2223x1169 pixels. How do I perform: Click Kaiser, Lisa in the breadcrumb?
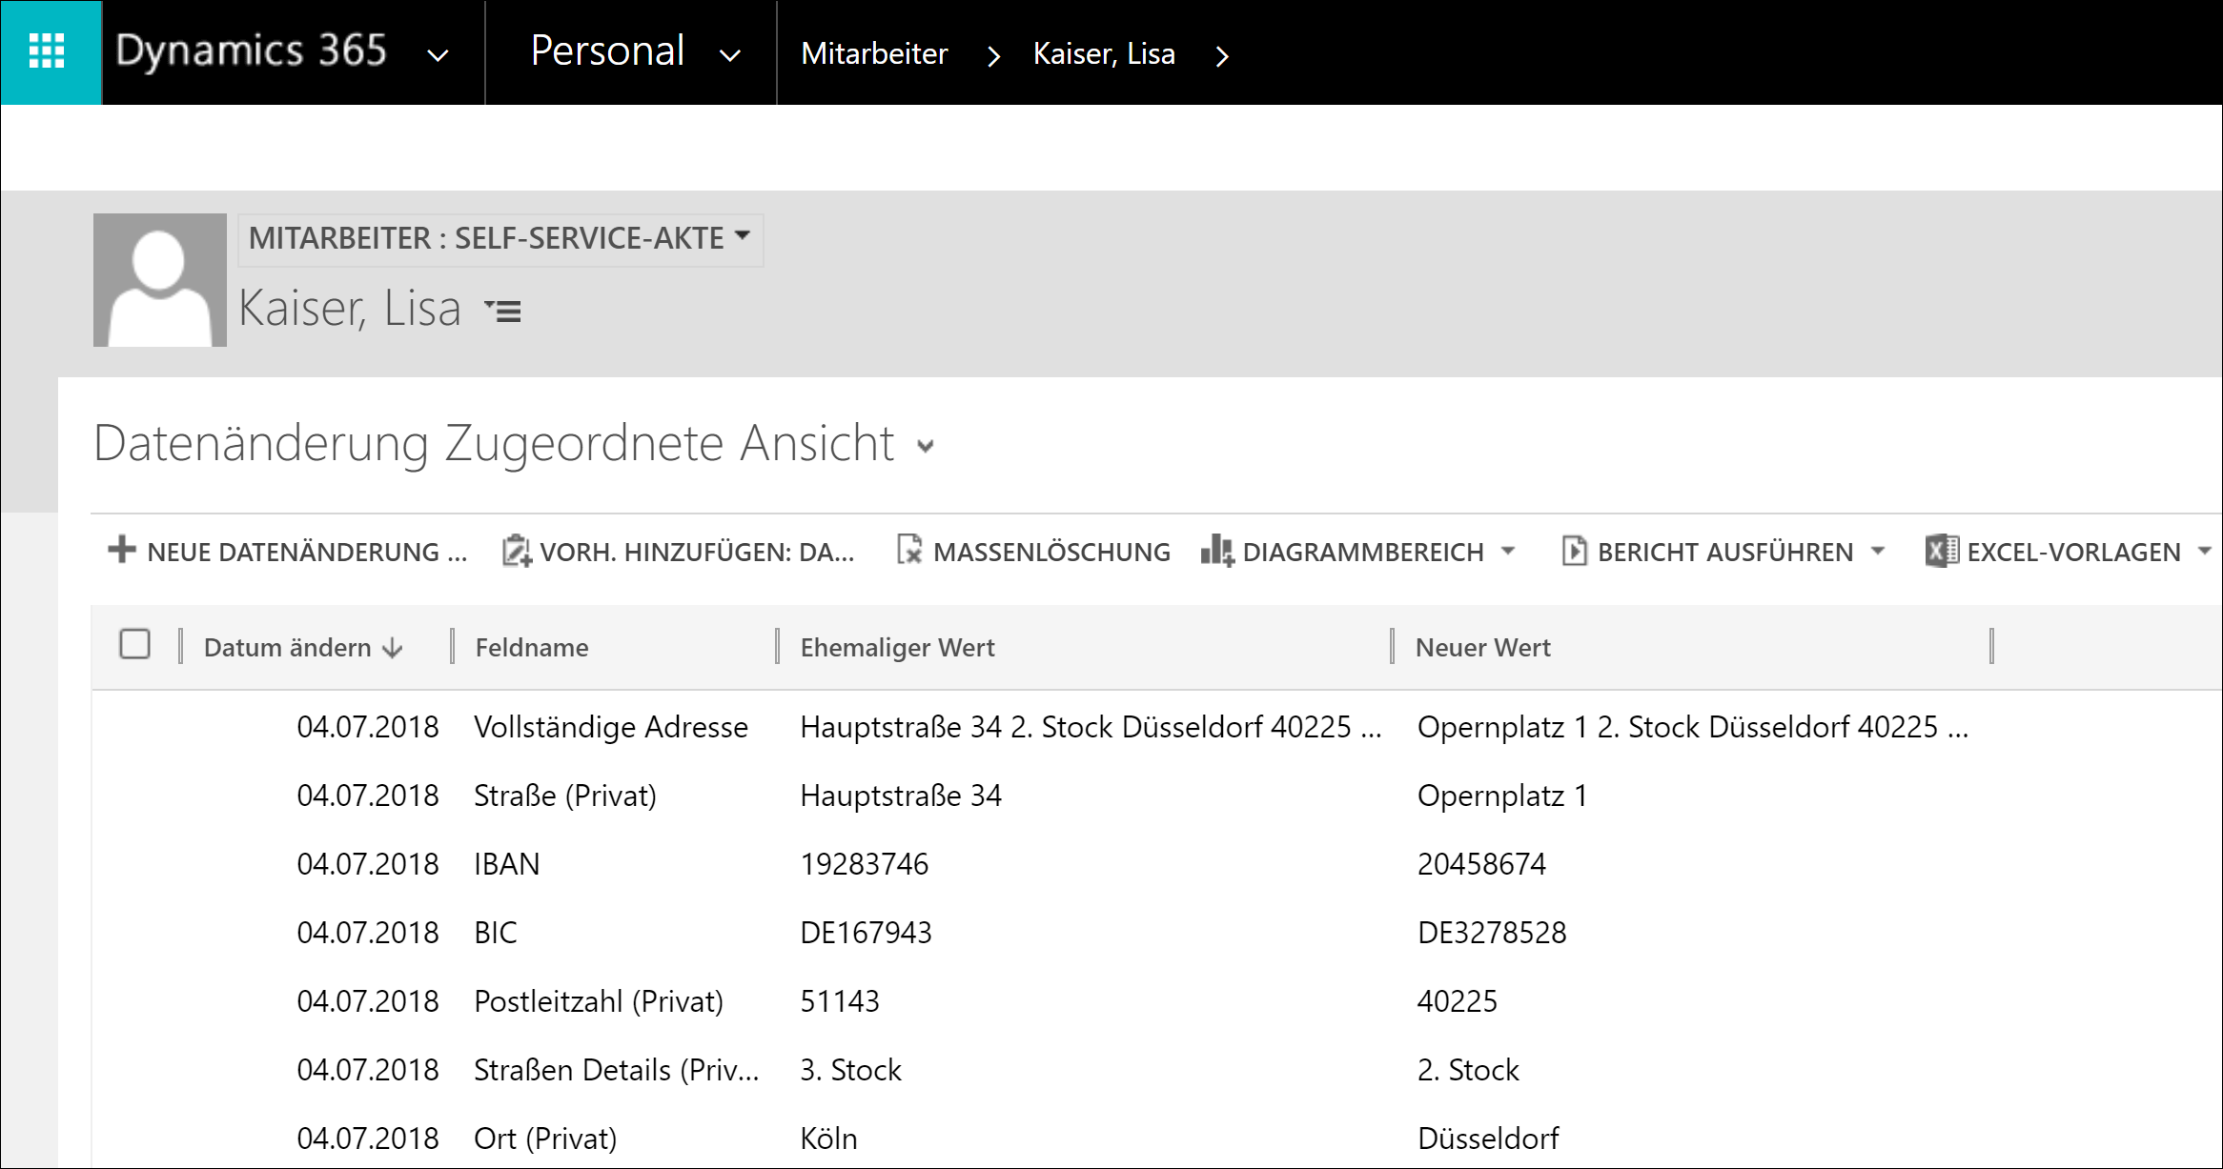pyautogui.click(x=1104, y=54)
